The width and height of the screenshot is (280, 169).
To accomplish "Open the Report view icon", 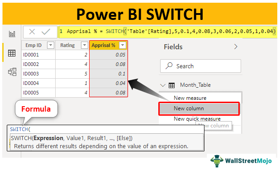I will point(12,34).
